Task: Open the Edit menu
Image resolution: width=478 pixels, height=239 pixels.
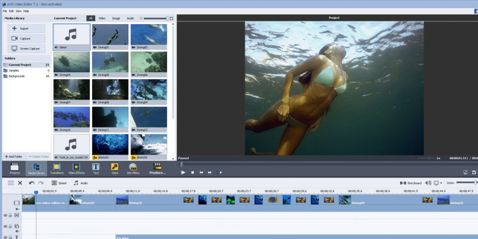Action: (11, 11)
